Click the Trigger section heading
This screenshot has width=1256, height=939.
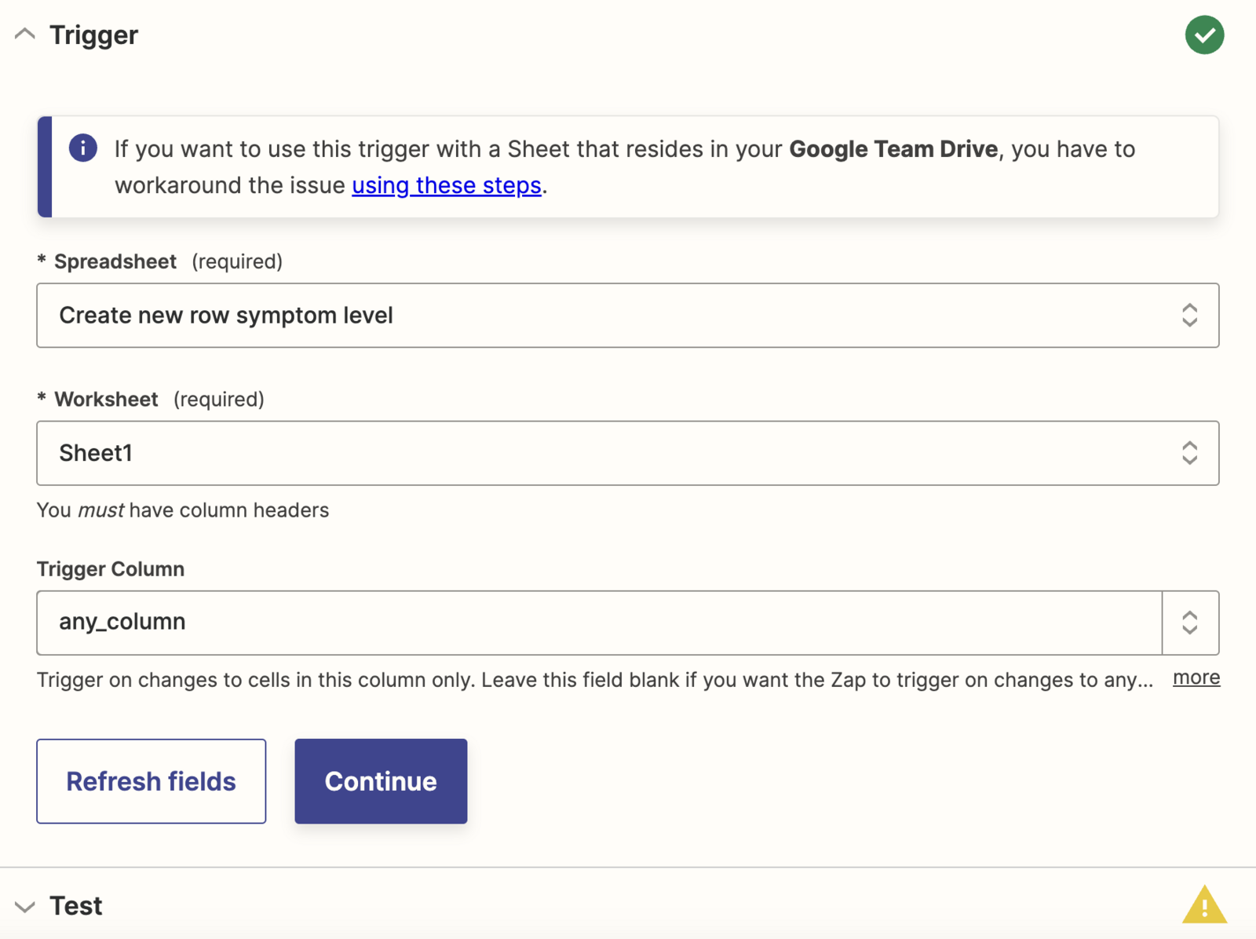pos(93,35)
